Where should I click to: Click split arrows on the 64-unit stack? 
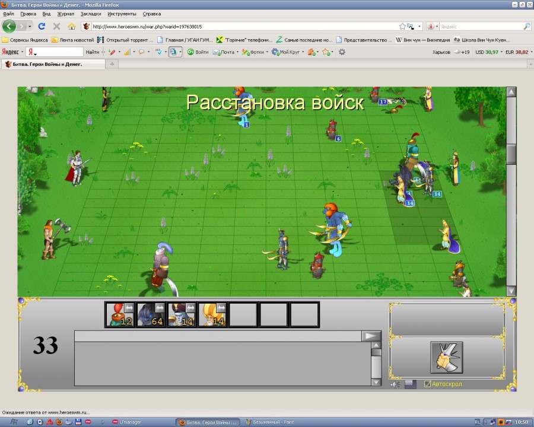(x=160, y=308)
